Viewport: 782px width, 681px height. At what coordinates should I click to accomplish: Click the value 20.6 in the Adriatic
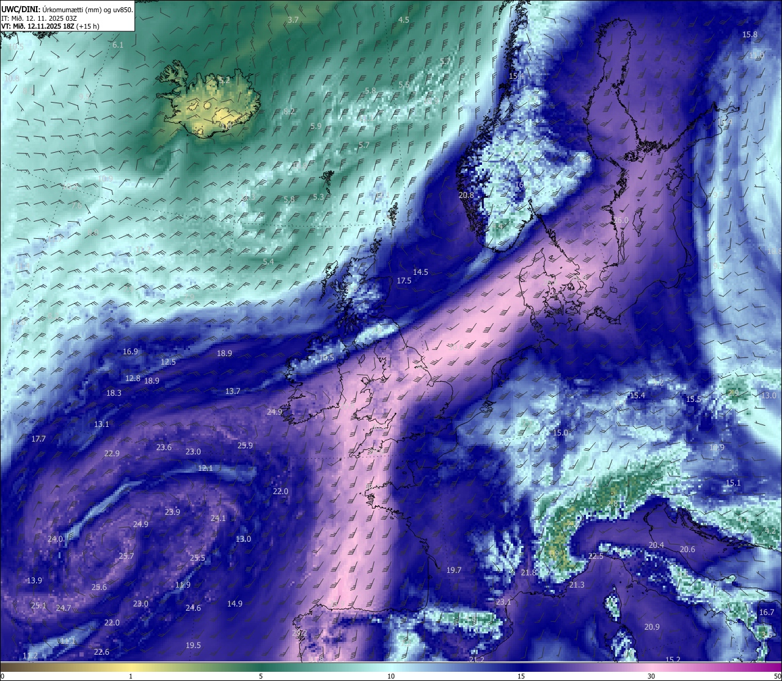(x=687, y=549)
